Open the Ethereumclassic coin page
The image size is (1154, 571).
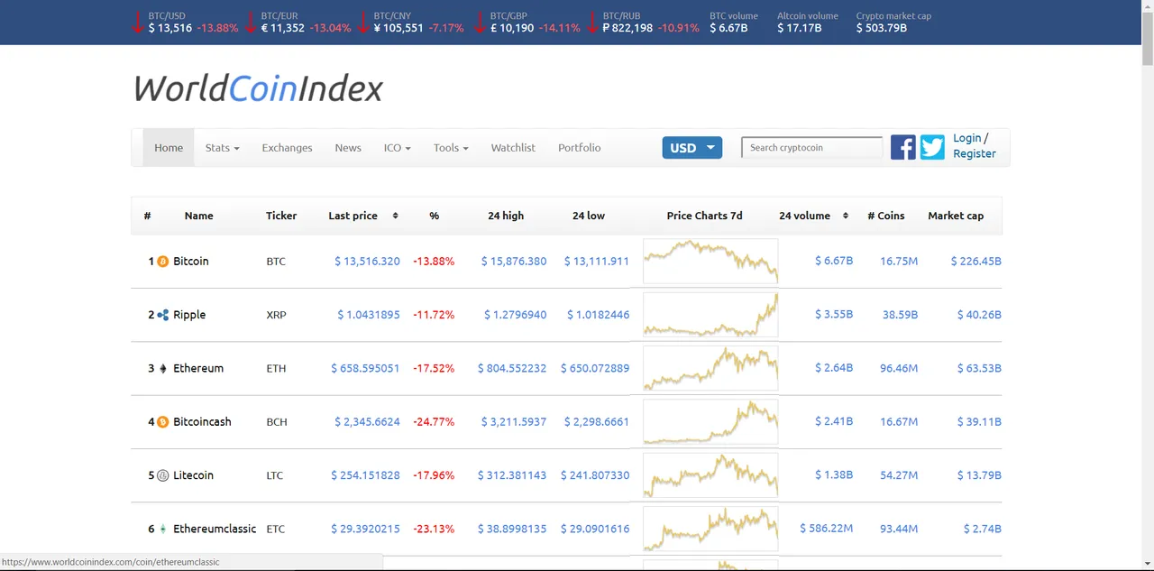point(215,529)
